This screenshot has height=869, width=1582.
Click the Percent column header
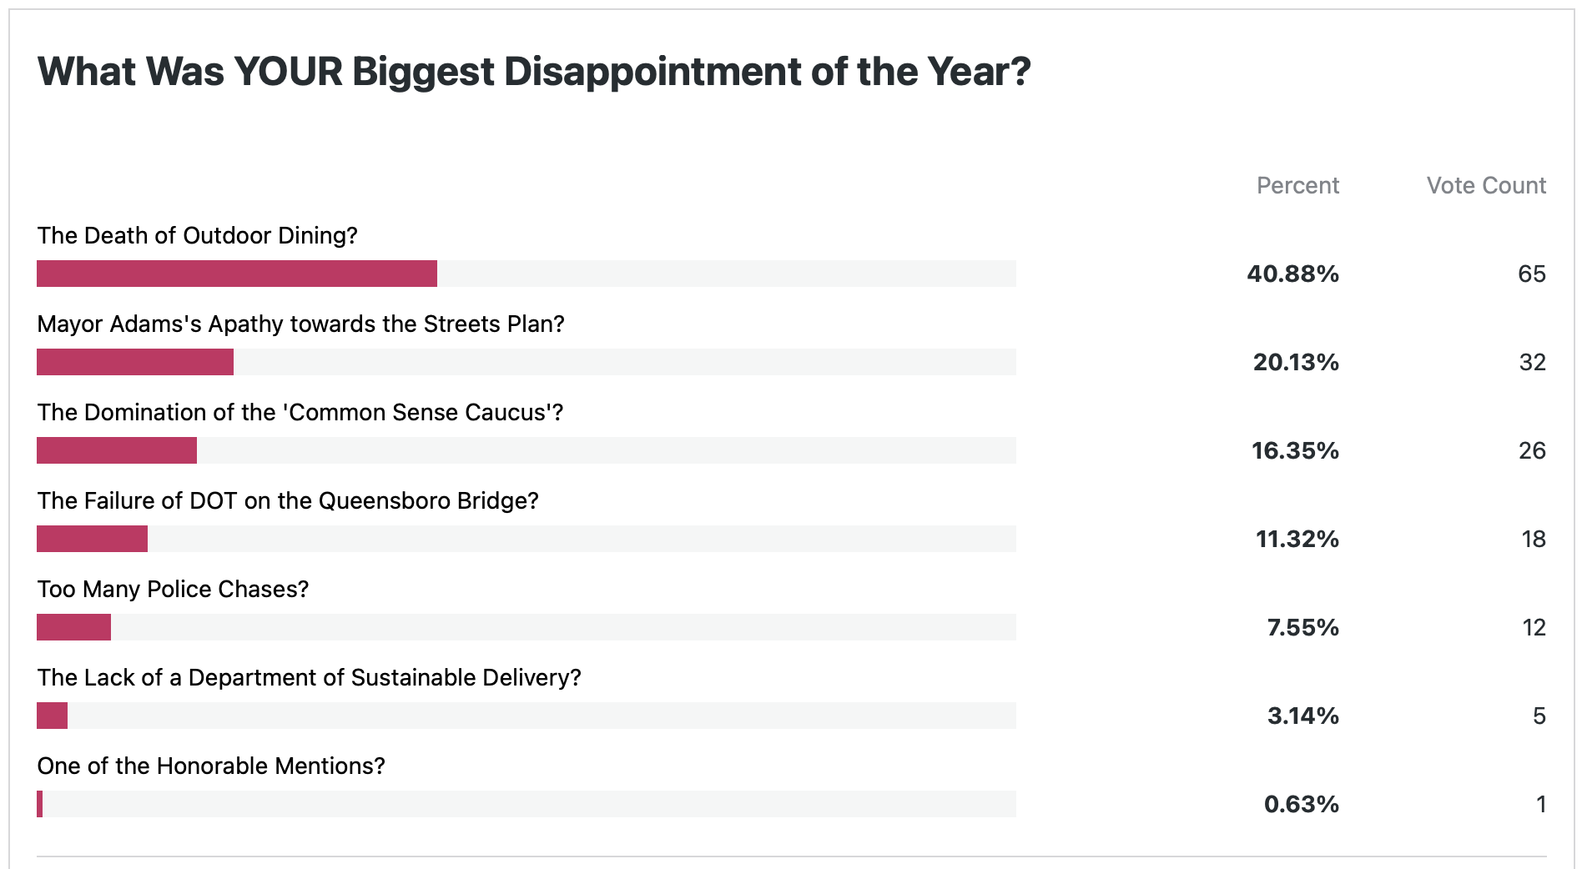(1297, 185)
